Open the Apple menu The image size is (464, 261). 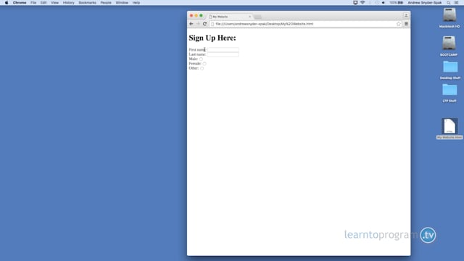7,3
